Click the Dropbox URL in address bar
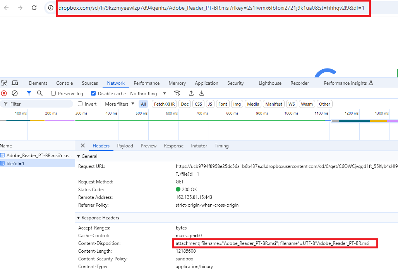This screenshot has height=272, width=398. click(211, 8)
